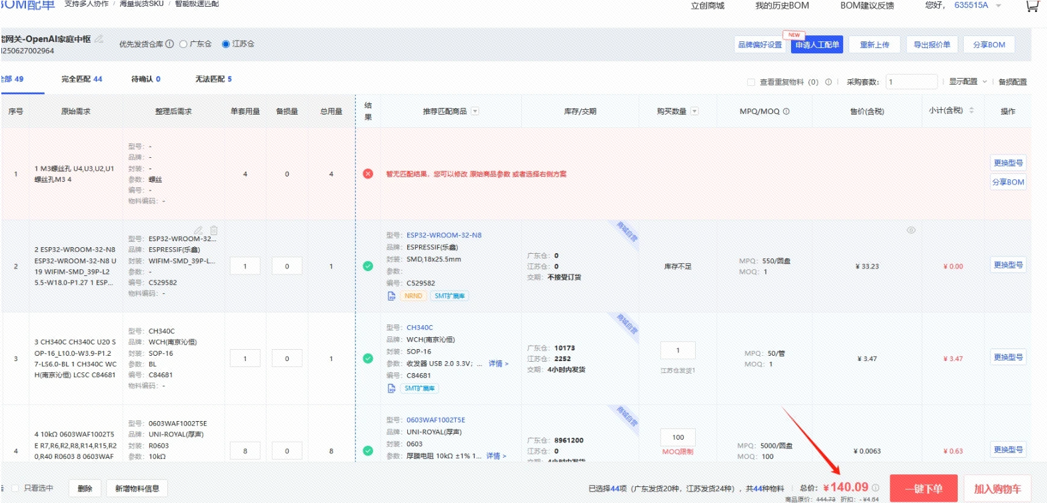Click the SMT扩展库 tag on CH340C row
This screenshot has height=503, width=1047.
[420, 388]
